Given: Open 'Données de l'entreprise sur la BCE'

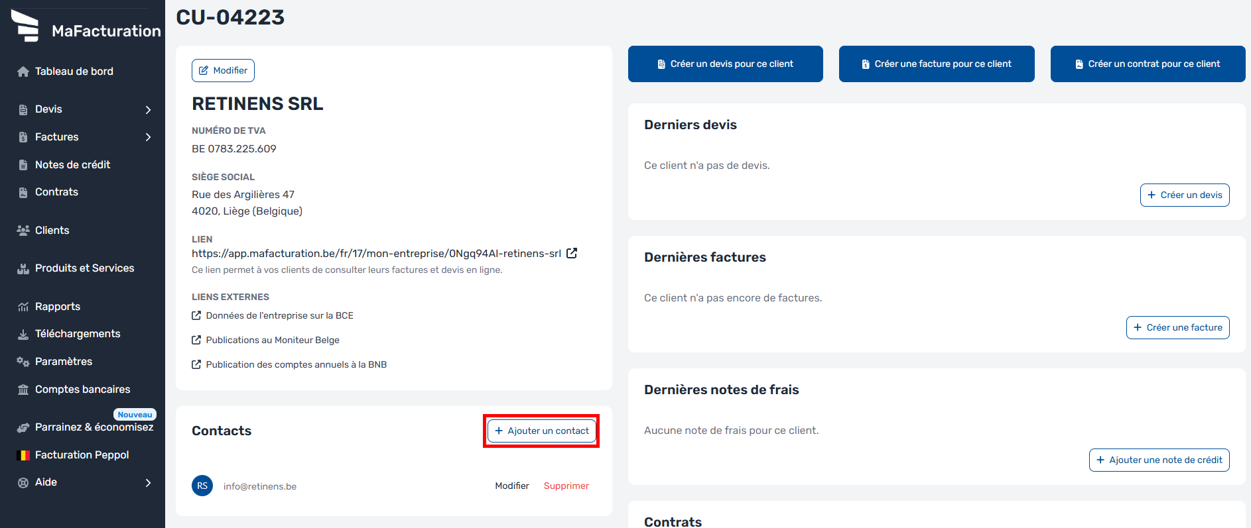Looking at the screenshot, I should (x=279, y=315).
